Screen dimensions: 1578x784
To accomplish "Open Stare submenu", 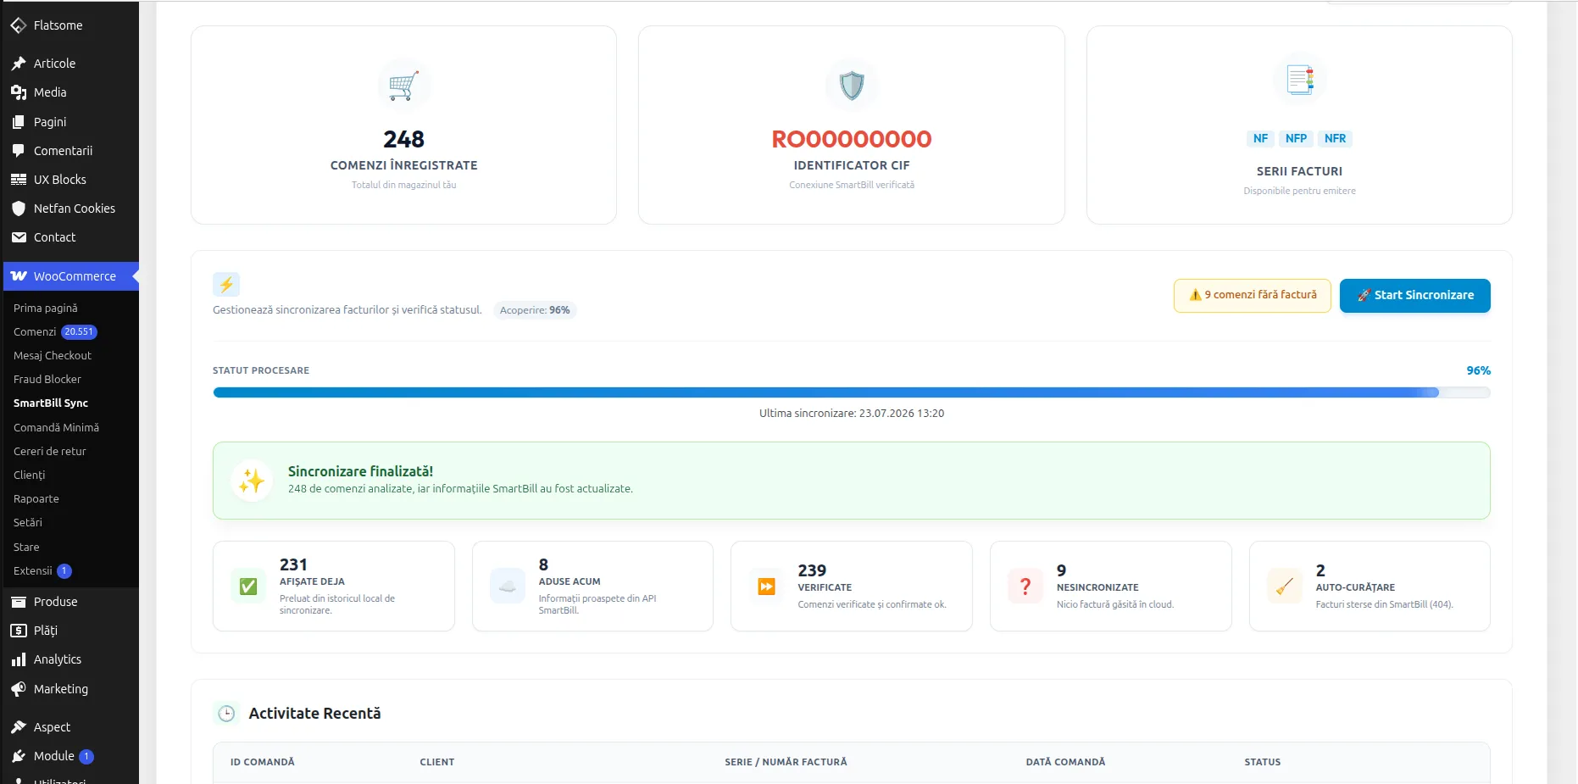I will (26, 548).
